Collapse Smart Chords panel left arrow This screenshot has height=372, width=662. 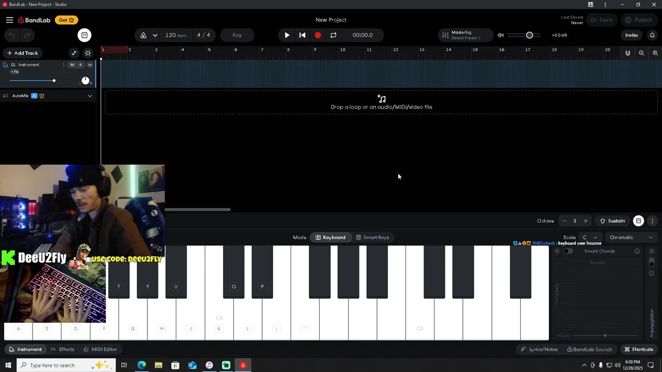557,252
